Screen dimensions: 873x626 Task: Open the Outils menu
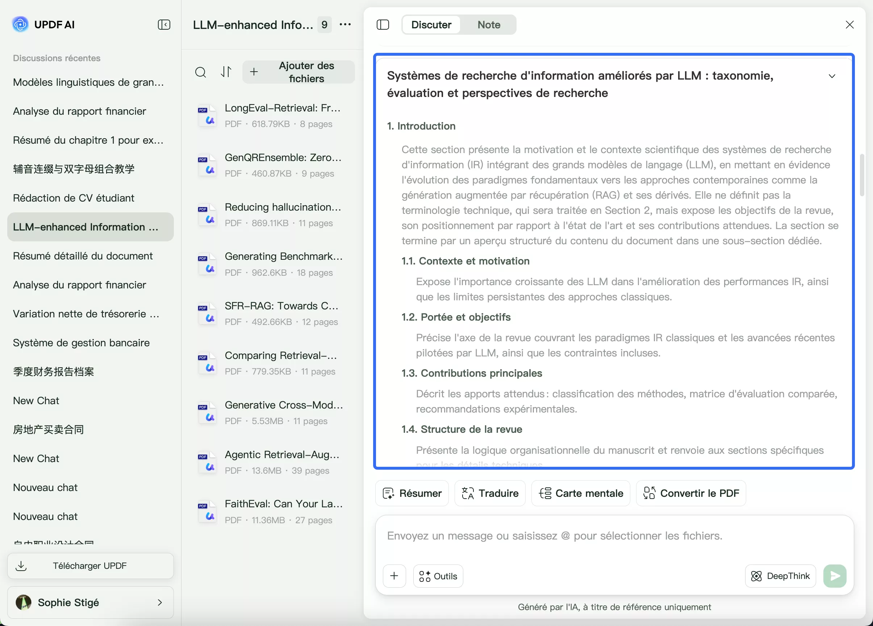(x=438, y=576)
